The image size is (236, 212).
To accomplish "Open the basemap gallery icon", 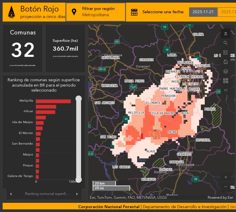I will pyautogui.click(x=226, y=81).
